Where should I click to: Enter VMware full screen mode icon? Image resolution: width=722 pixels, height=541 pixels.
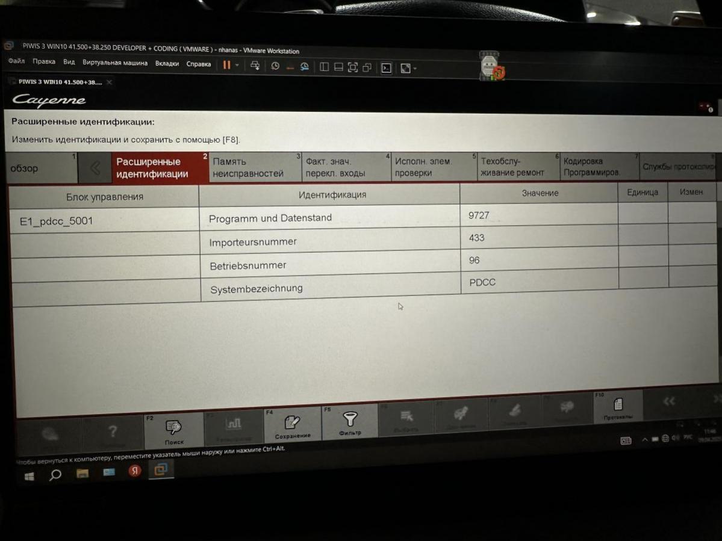pyautogui.click(x=353, y=67)
